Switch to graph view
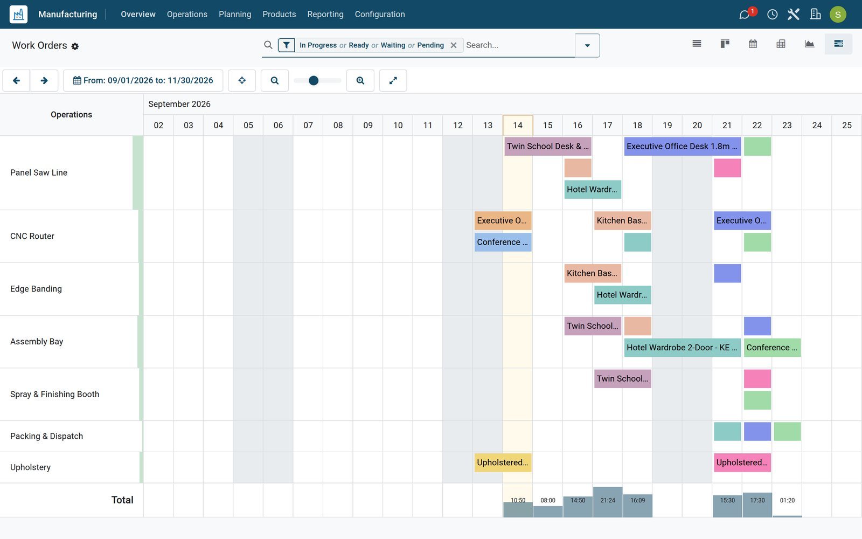 click(x=809, y=44)
